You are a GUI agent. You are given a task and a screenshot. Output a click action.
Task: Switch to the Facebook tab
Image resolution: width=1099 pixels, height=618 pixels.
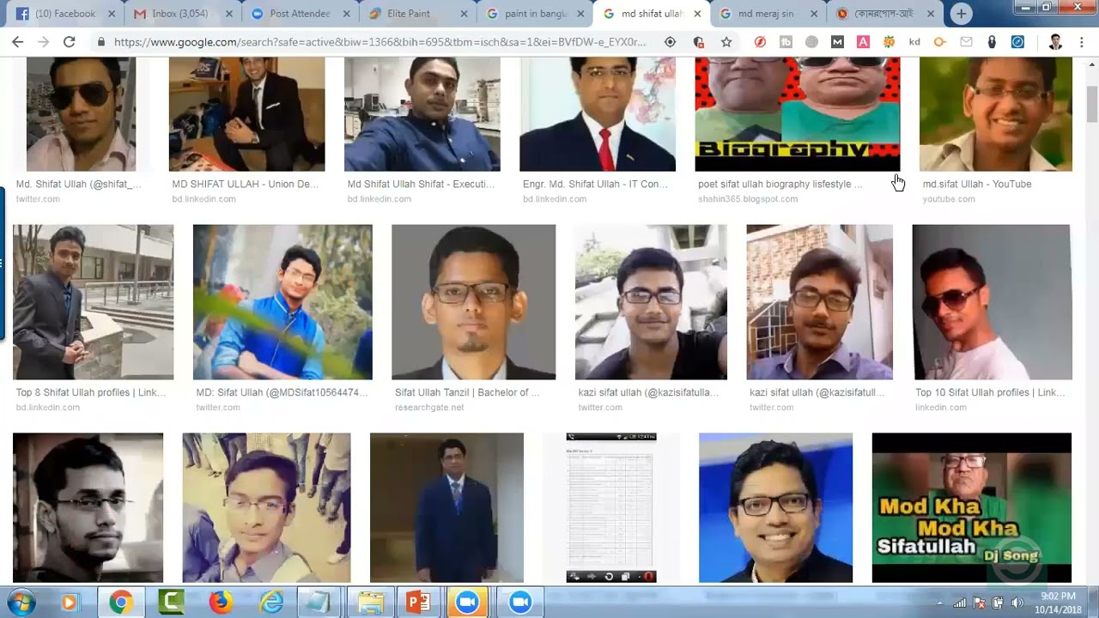coord(65,14)
